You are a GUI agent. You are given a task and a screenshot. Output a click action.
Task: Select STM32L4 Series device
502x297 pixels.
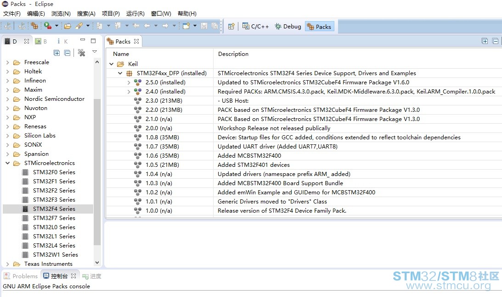(x=54, y=246)
